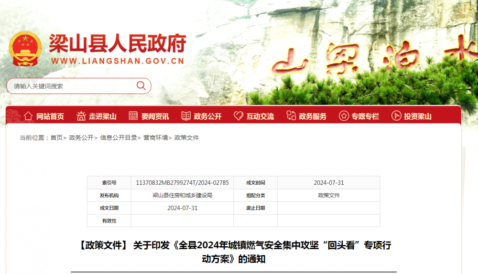
Task: Click 信息公开目录 breadcrumb link
Action: 118,137
